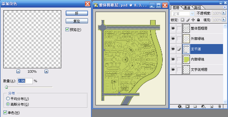This screenshot has height=117, width=228.
Task: Delete layer with trash icon
Action: [x=219, y=106]
